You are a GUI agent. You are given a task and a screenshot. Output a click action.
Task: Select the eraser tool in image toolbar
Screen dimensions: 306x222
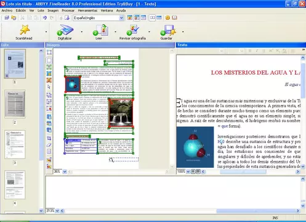pyautogui.click(x=49, y=145)
